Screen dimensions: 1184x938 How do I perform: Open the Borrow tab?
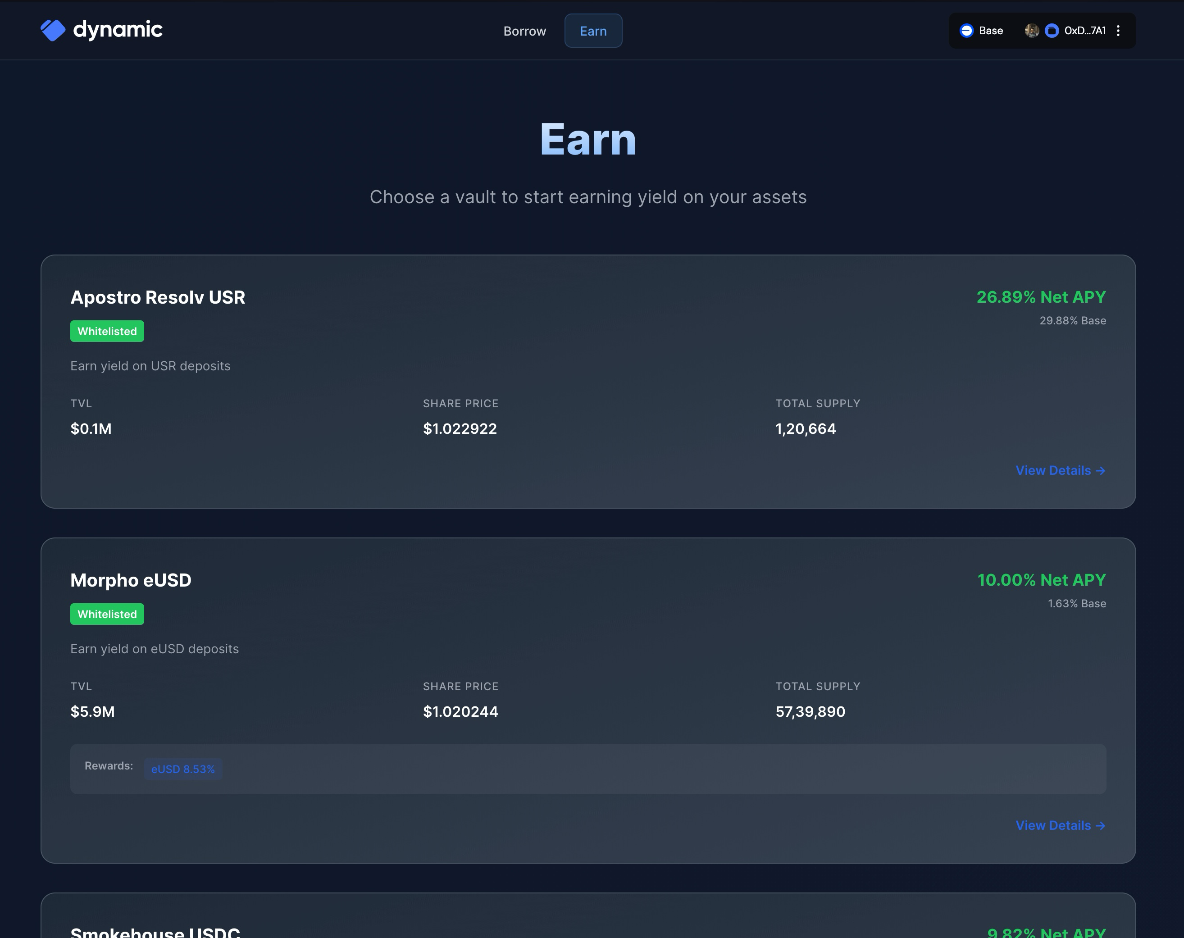524,31
